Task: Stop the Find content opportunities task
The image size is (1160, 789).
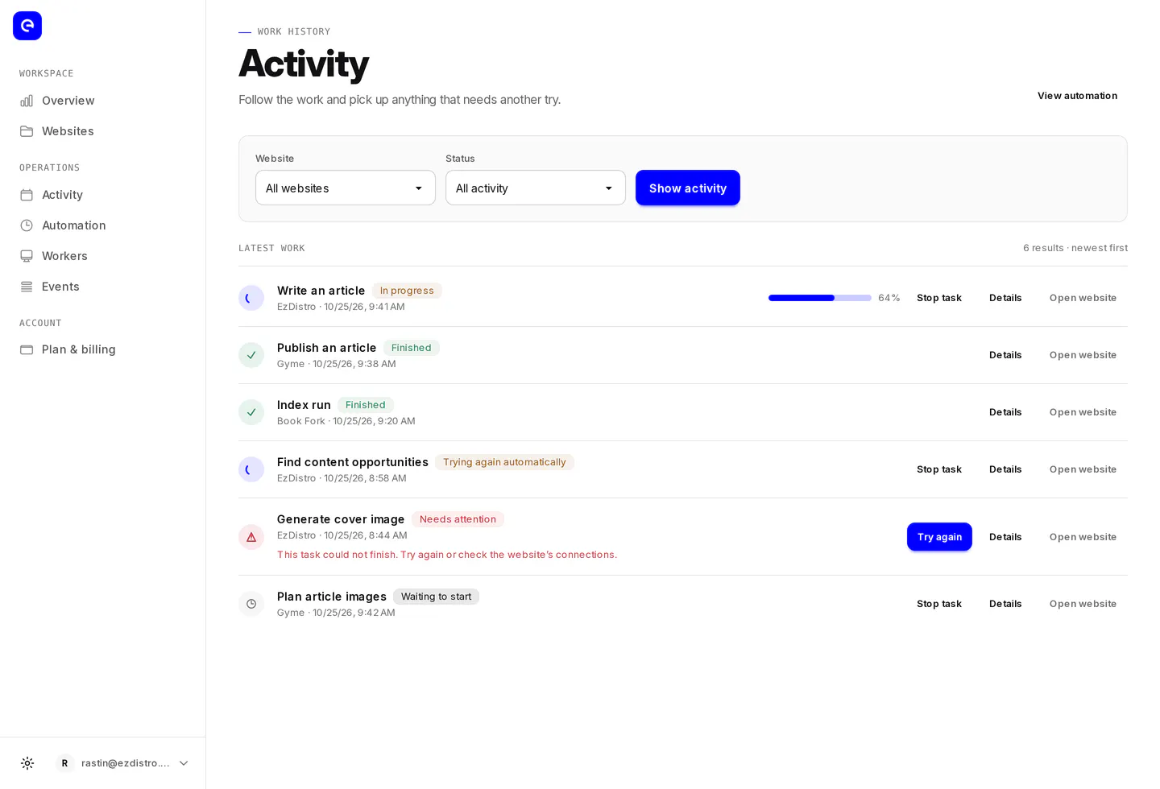Action: [939, 469]
